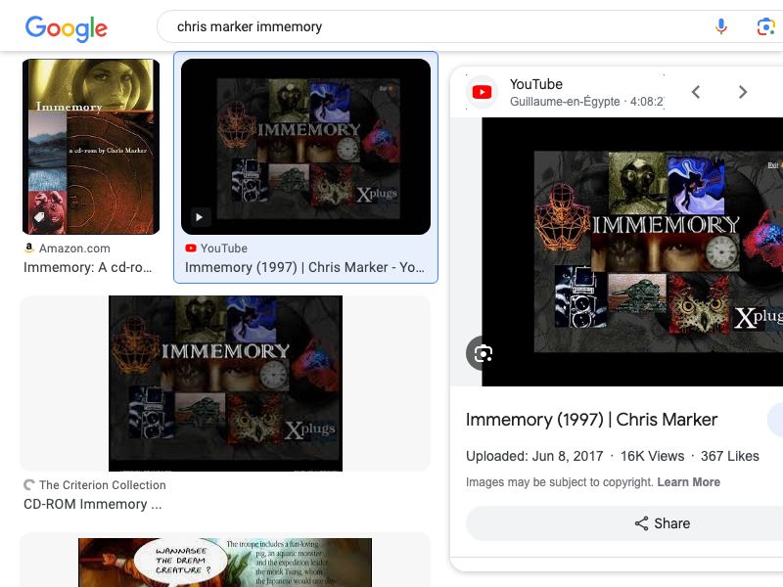Go to next image with right chevron
Viewport: 783px width, 587px height.
coord(743,92)
